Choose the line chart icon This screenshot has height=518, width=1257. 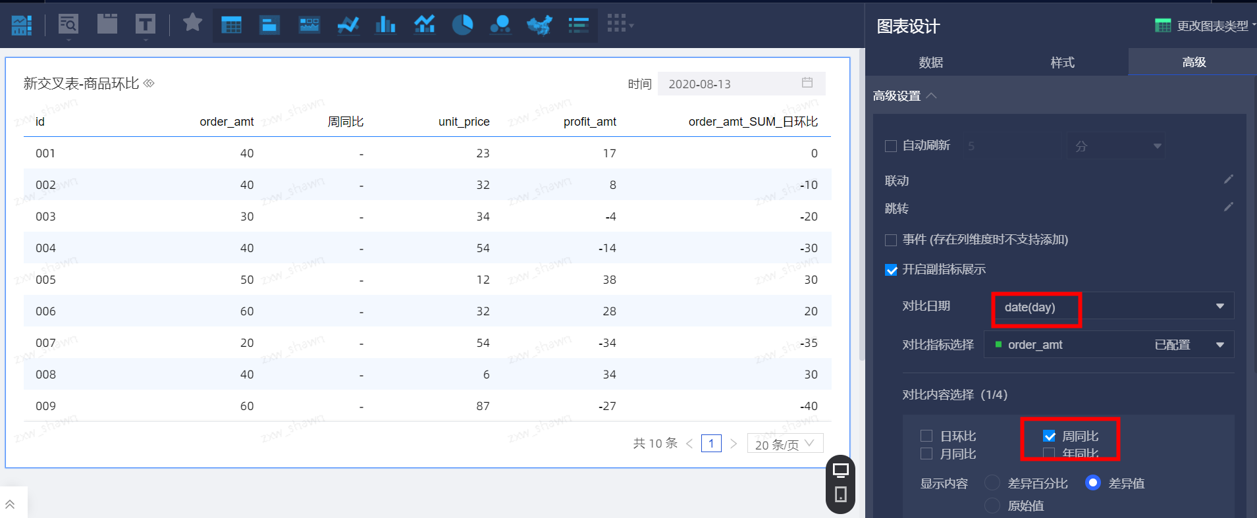pos(348,25)
